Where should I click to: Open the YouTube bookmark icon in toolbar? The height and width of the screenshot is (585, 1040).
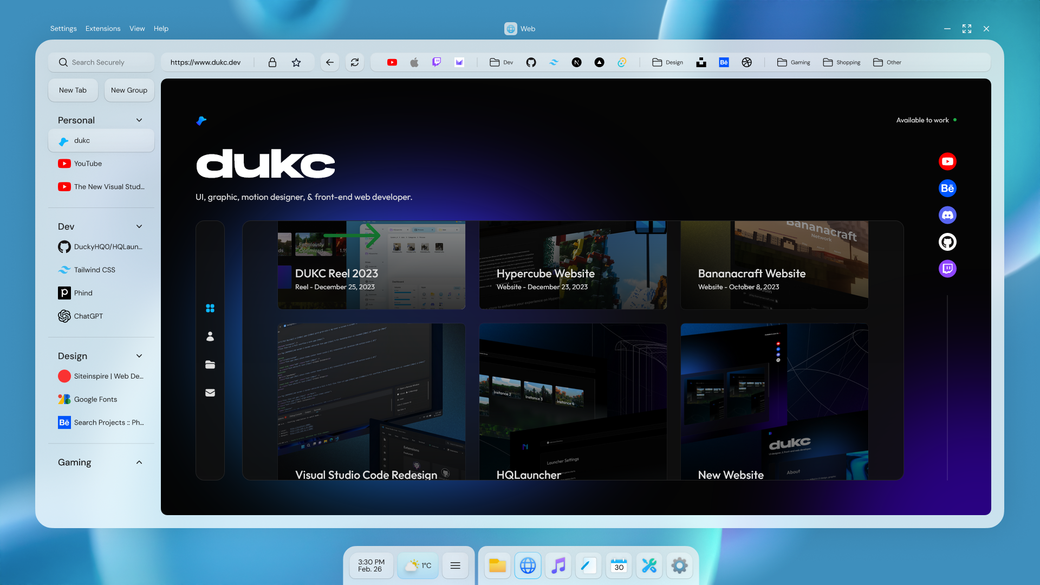392,62
